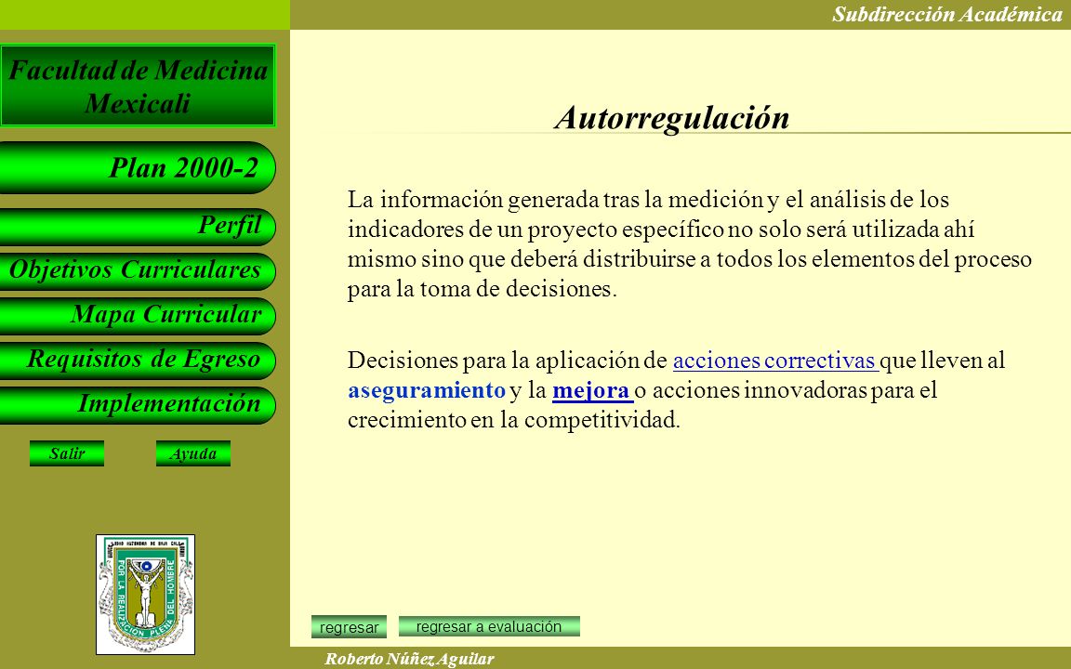Click the Roberto Núñez Aguilar footer text
1071x669 pixels.
point(409,659)
